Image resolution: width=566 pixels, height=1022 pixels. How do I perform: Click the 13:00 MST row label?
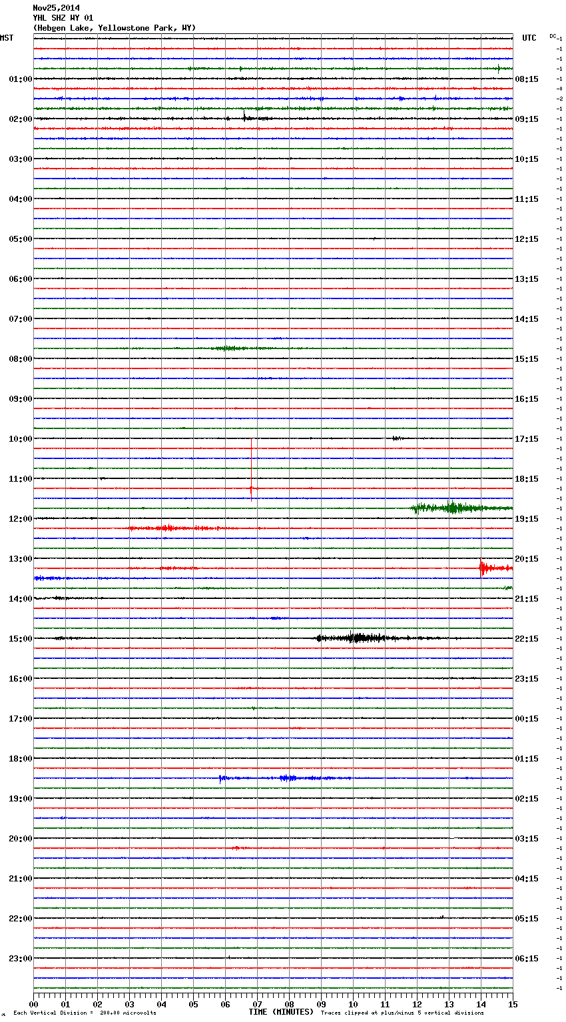pyautogui.click(x=20, y=559)
